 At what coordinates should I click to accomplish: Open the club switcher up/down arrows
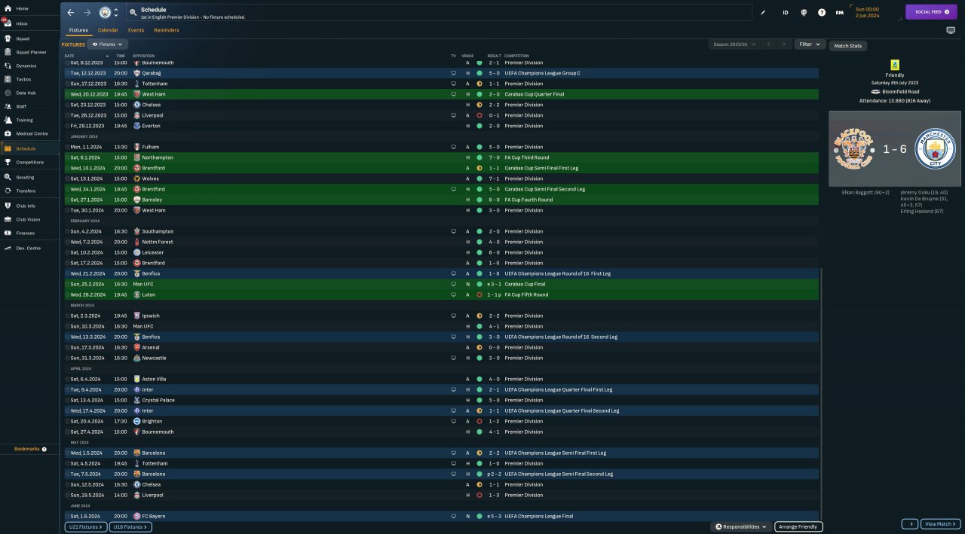click(116, 13)
